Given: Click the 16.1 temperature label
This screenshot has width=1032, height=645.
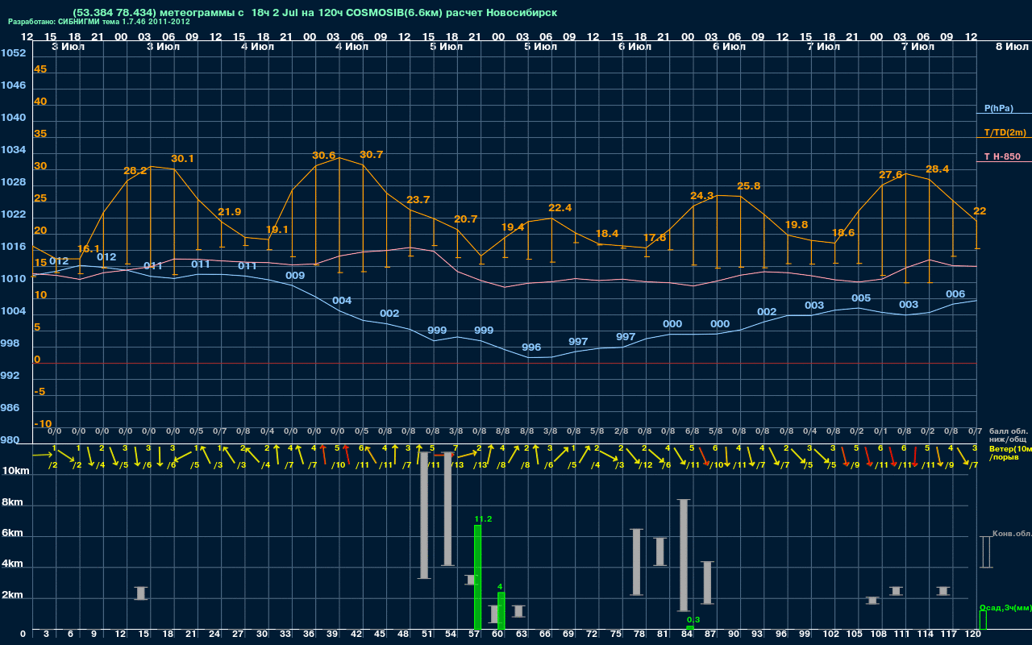Looking at the screenshot, I should pos(88,249).
